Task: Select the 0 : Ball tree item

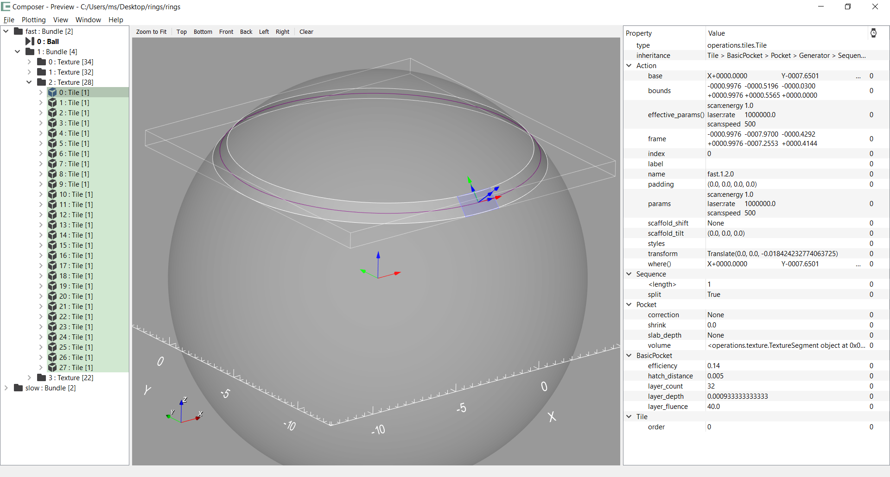Action: coord(48,41)
